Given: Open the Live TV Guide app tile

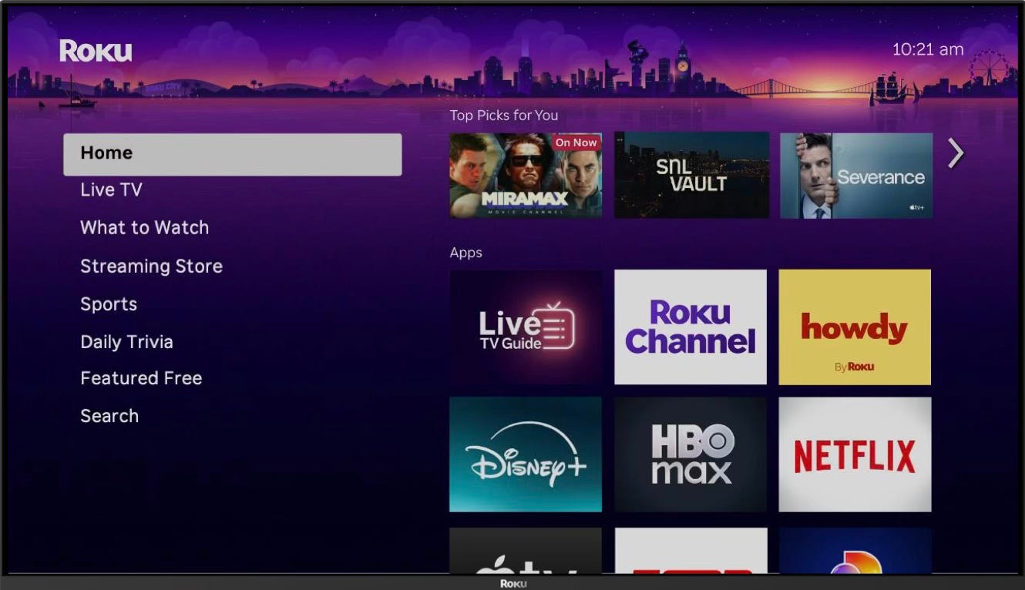Looking at the screenshot, I should pos(526,327).
